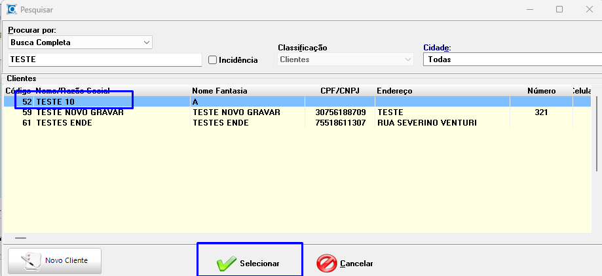Screen dimensions: 602x276
Task: Click the client list vertical scrollbar
Action: coord(597,131)
